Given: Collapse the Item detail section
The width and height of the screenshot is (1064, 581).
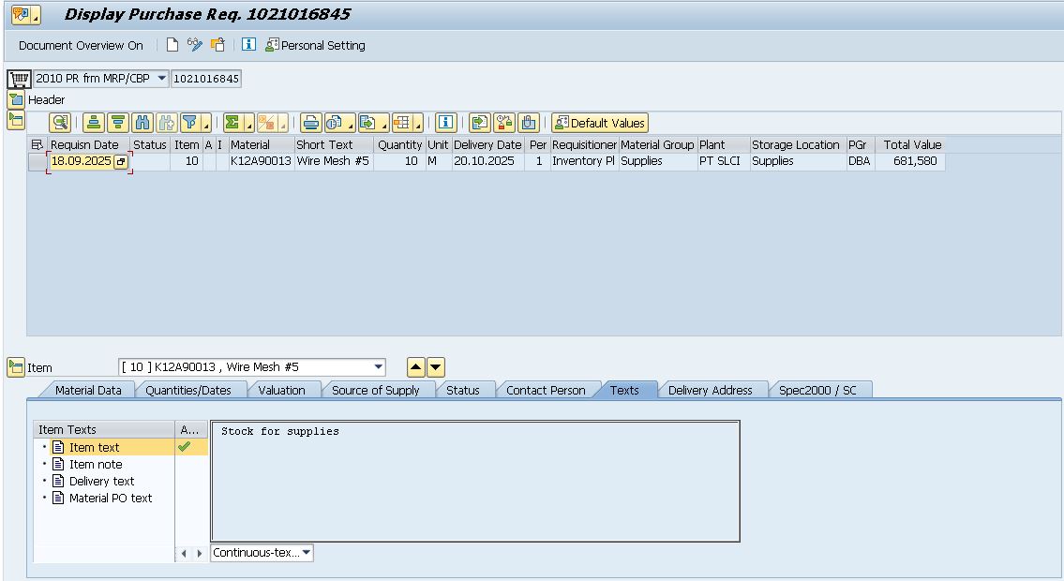Looking at the screenshot, I should [x=15, y=367].
